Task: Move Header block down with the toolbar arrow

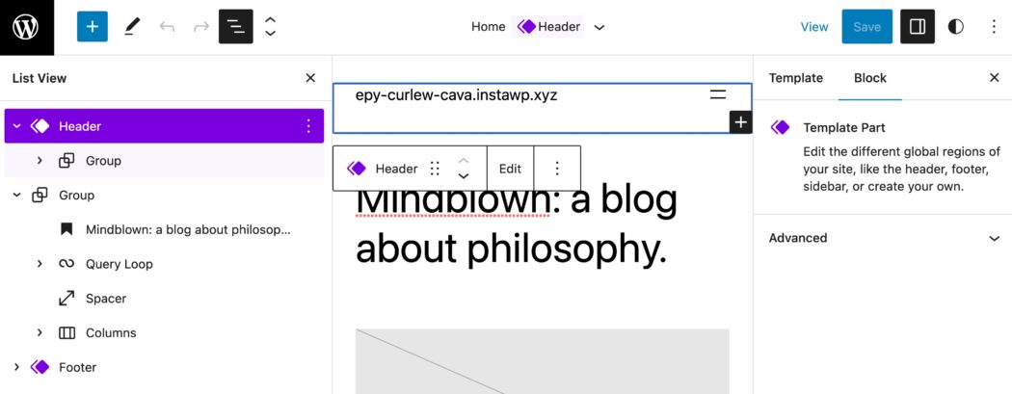Action: coord(464,176)
